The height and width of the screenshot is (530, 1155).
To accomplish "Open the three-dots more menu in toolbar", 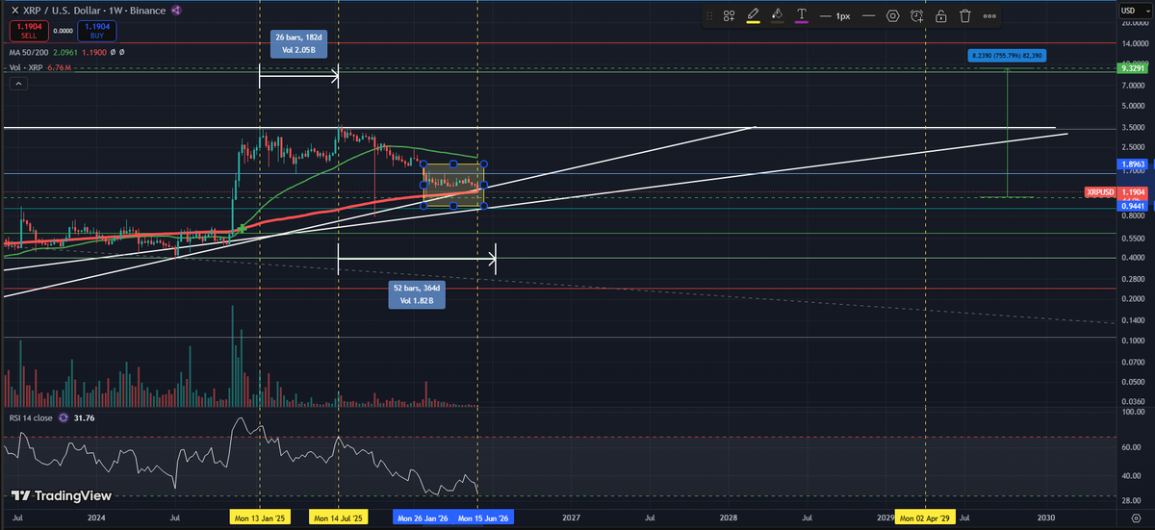I will pos(989,16).
